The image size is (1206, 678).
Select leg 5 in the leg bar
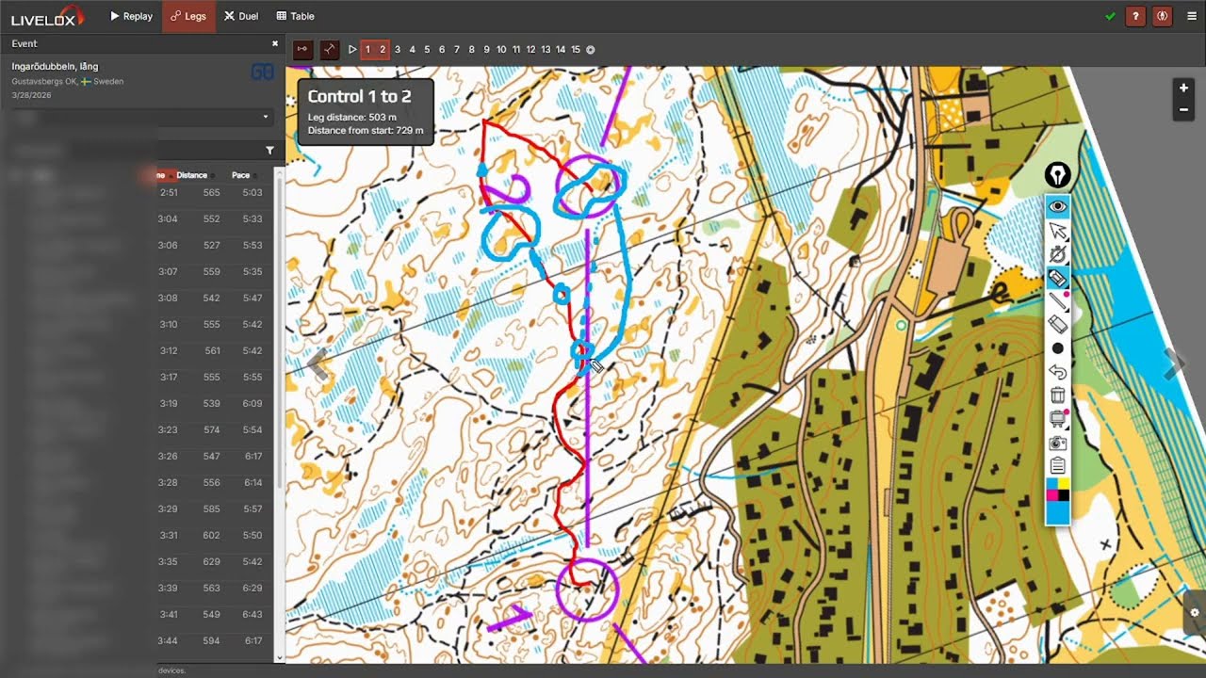pyautogui.click(x=427, y=49)
